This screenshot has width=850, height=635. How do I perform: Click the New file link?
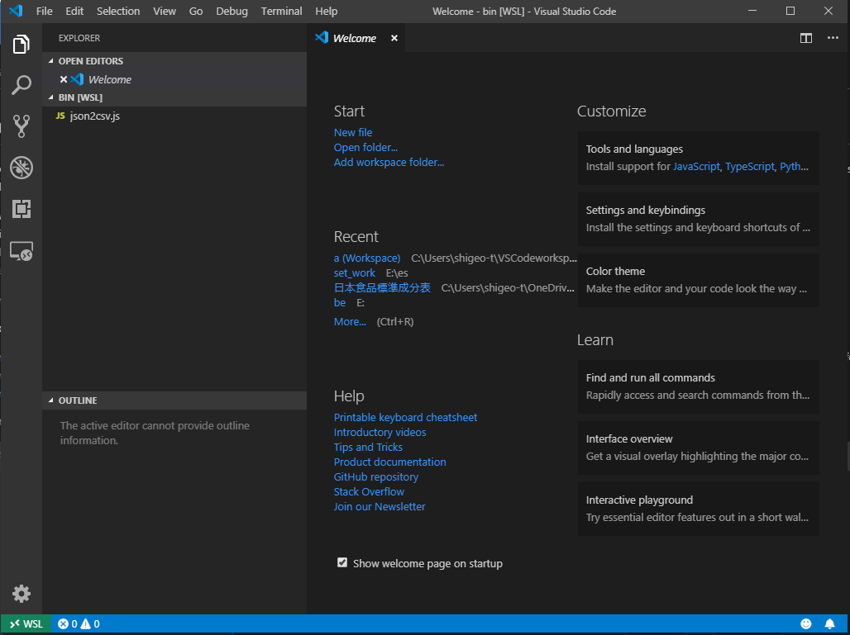(353, 132)
